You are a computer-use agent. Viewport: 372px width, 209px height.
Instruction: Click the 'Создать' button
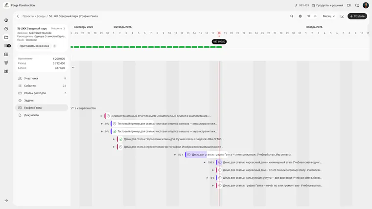[357, 16]
